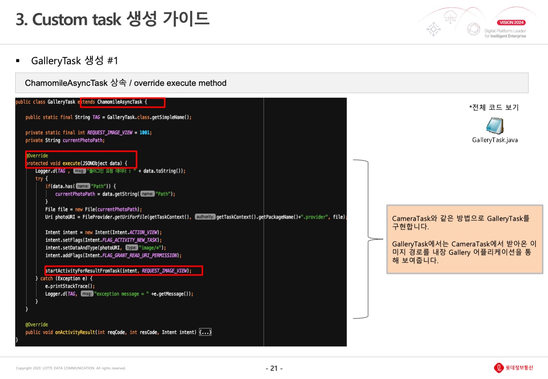Expand the collapsed {...} block in onActivityResult
This screenshot has height=379, width=548.
pyautogui.click(x=205, y=332)
